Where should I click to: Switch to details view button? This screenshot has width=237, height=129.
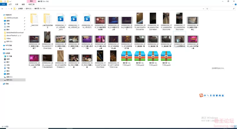(233, 127)
